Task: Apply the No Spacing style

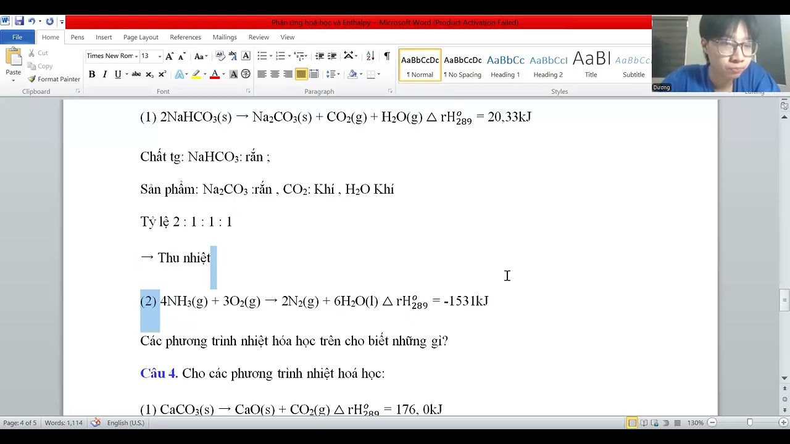Action: click(x=462, y=66)
